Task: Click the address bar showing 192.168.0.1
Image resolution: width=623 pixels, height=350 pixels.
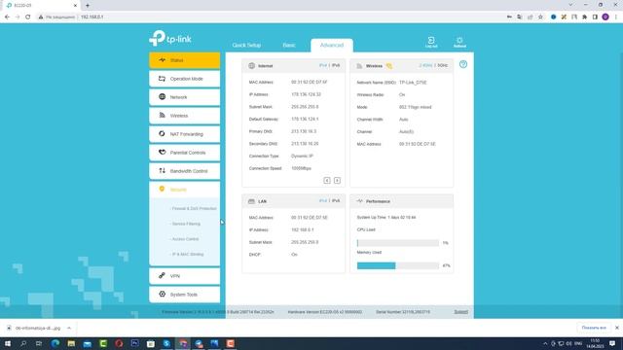Action: 92,17
